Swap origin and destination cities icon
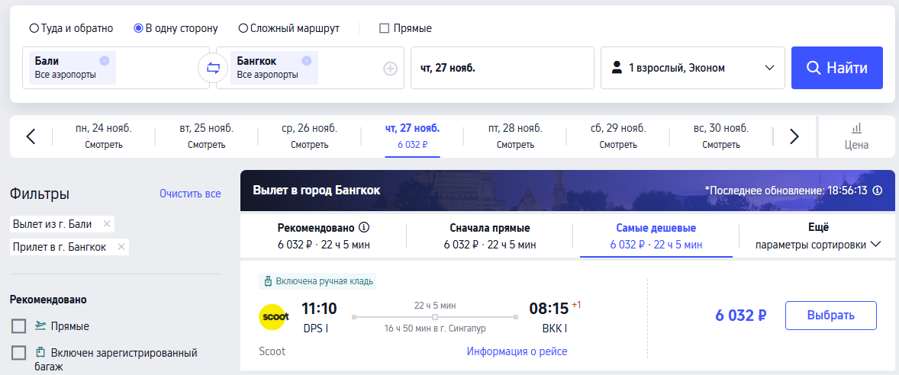Screen dimensions: 899x375 tap(213, 68)
